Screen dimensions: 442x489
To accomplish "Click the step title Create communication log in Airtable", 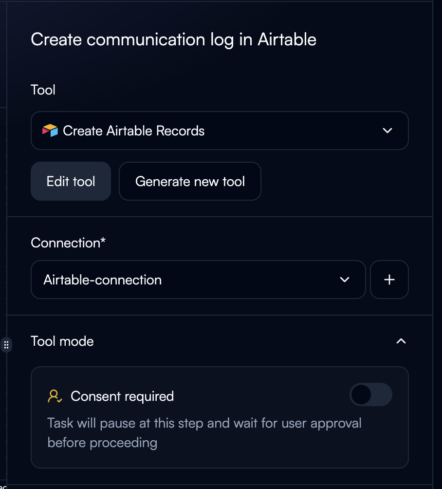I will pos(174,39).
